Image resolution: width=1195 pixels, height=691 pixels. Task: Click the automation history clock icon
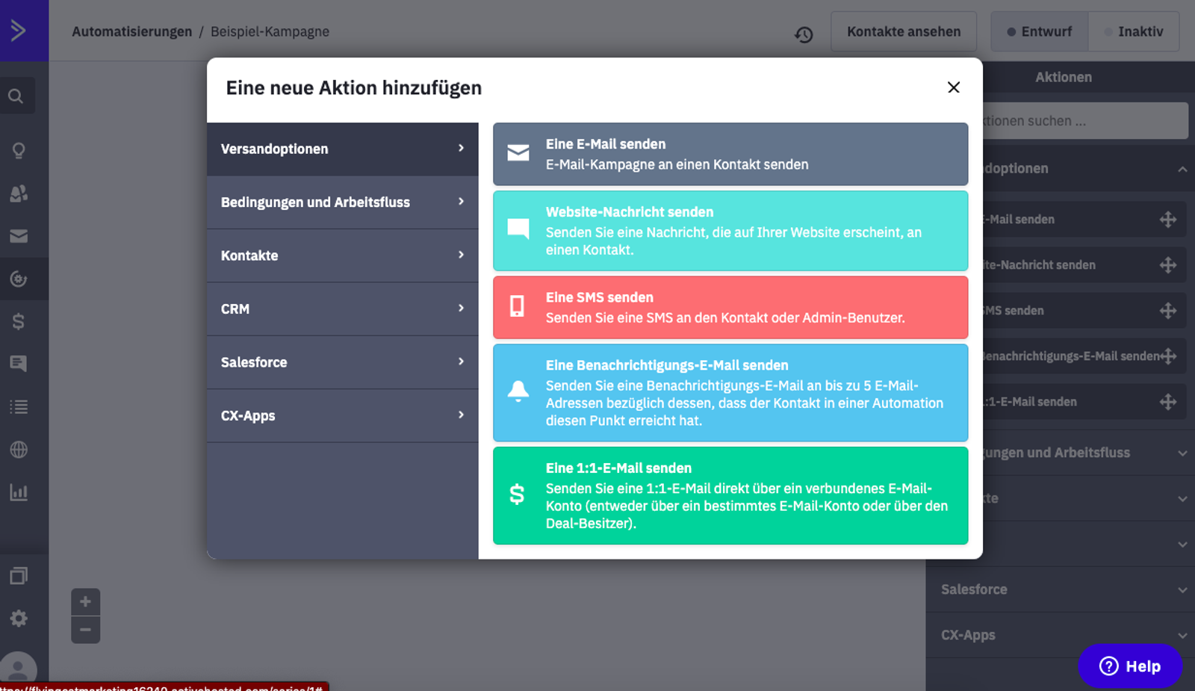click(804, 34)
